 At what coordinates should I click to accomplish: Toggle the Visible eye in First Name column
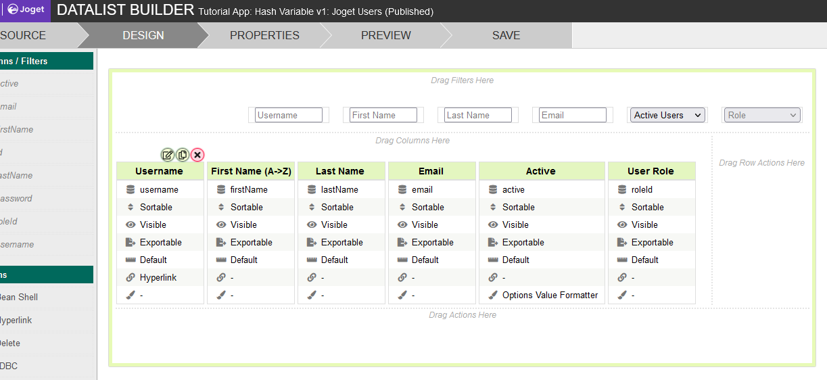221,224
